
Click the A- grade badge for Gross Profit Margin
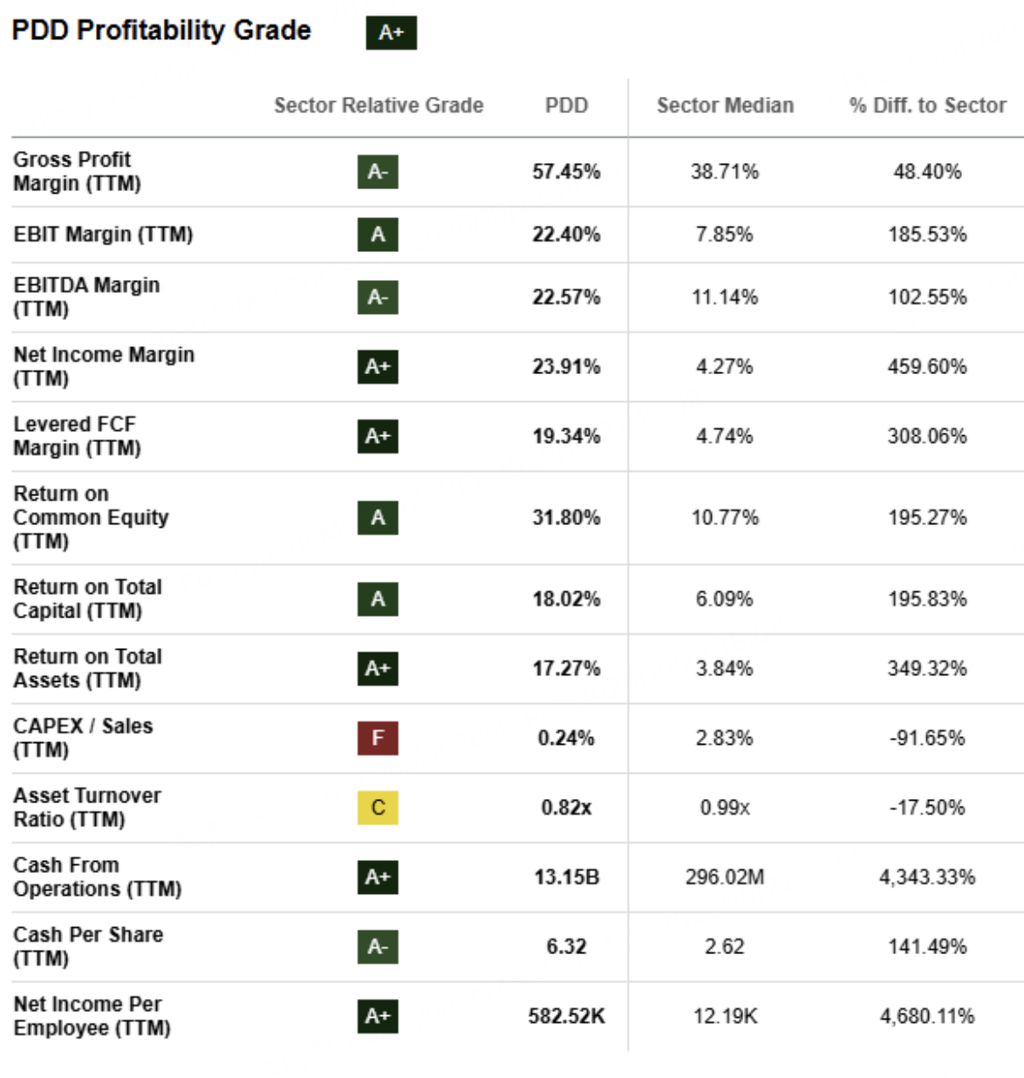point(378,172)
